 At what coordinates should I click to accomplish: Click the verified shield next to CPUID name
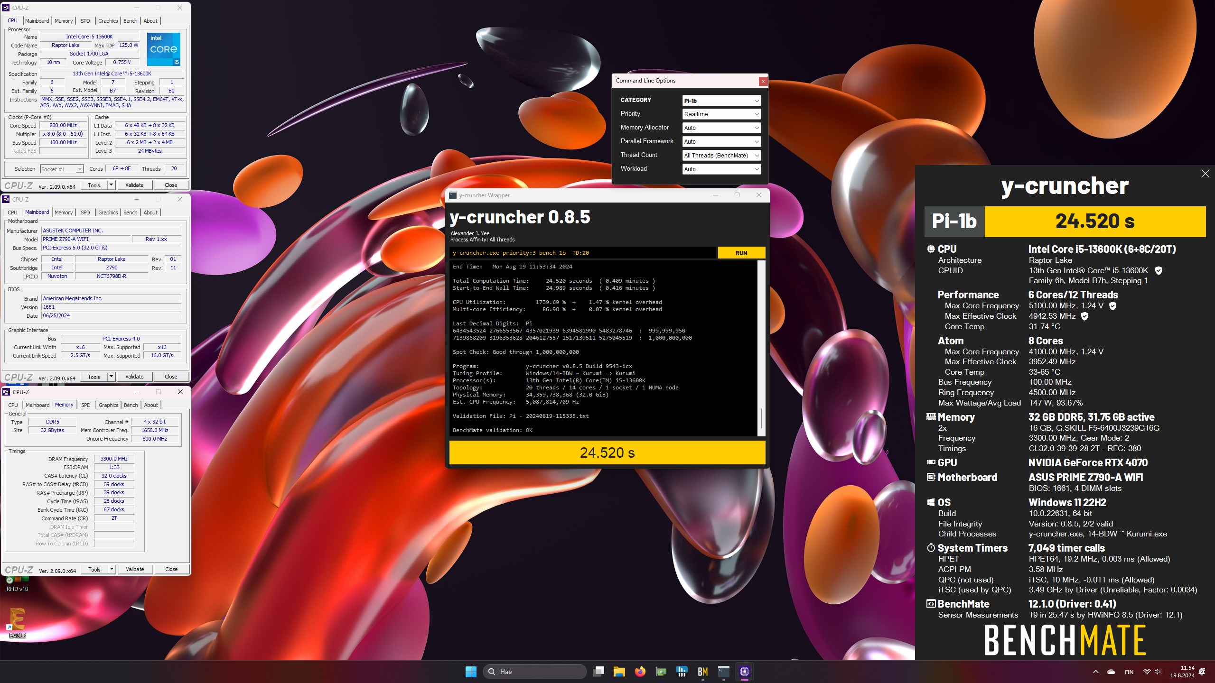pyautogui.click(x=1159, y=270)
